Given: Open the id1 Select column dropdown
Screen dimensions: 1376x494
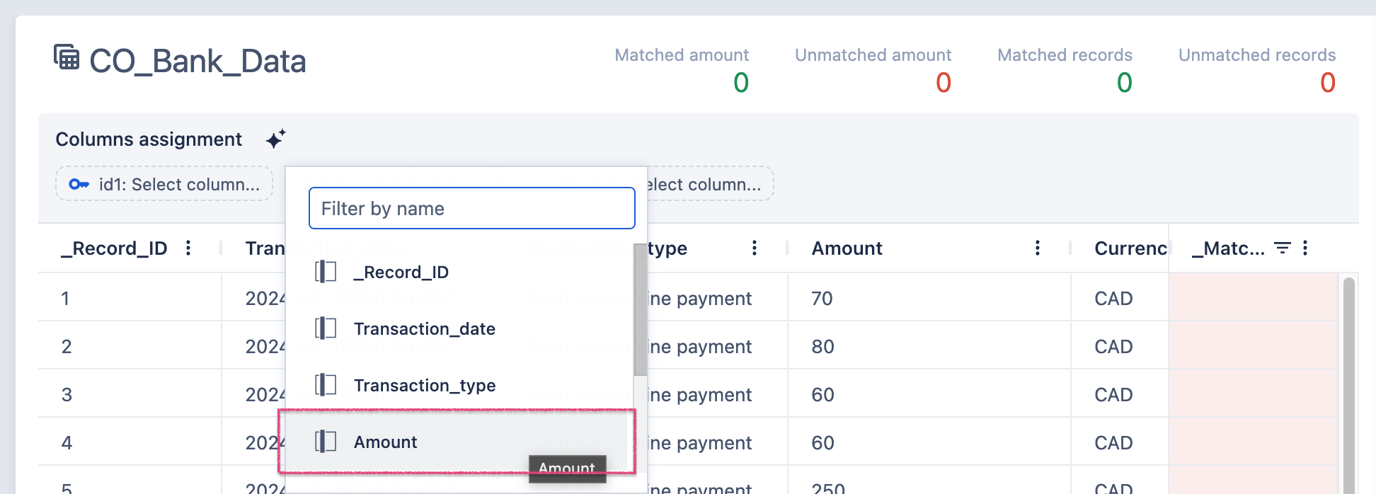Looking at the screenshot, I should click(x=164, y=184).
